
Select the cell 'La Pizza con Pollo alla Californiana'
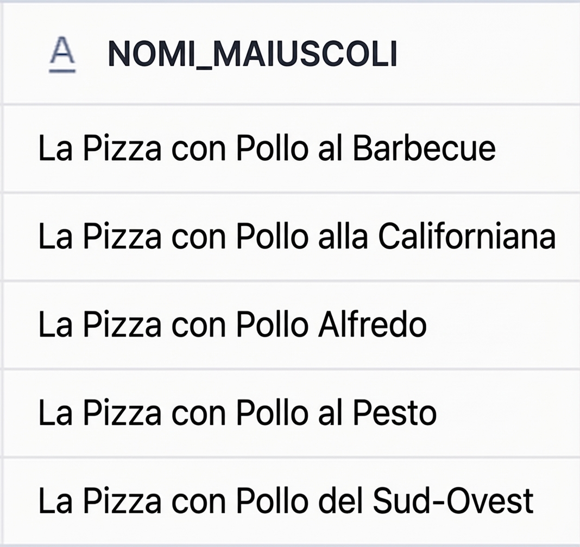295,236
